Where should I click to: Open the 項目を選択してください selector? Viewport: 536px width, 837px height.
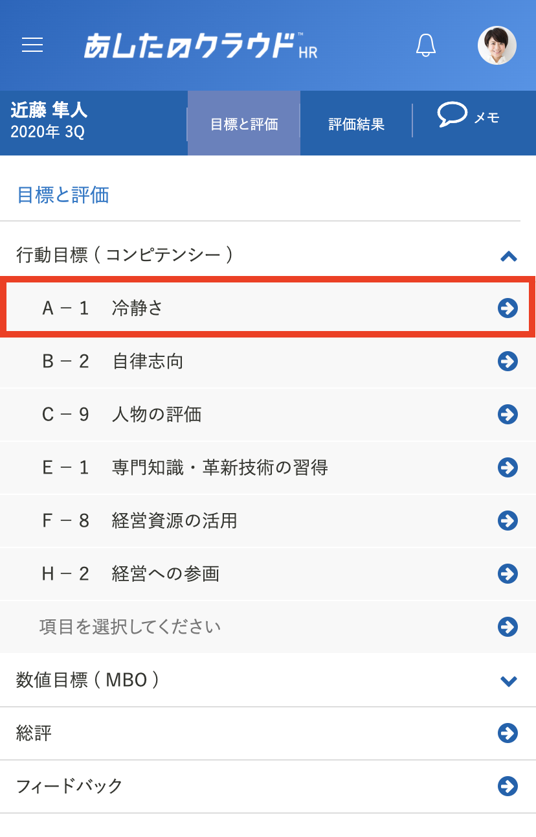(x=268, y=626)
